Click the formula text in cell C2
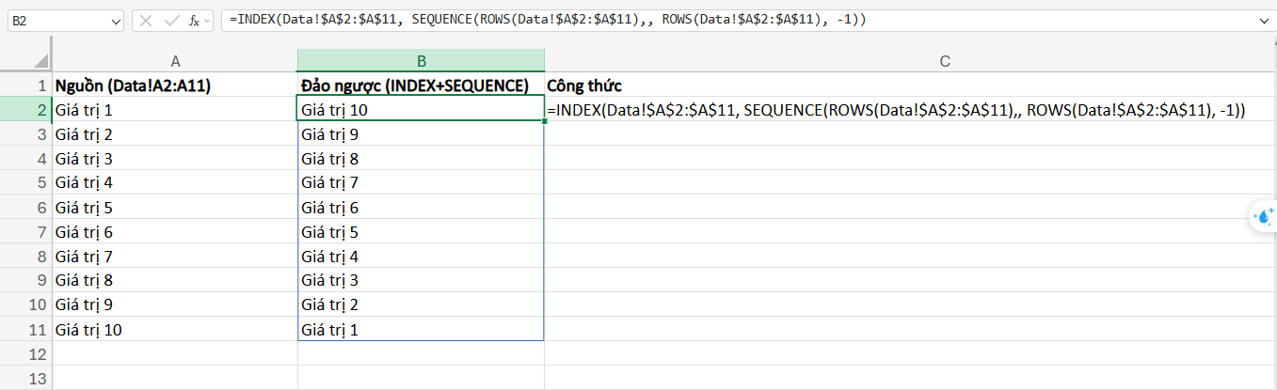1277x390 pixels. tap(896, 110)
